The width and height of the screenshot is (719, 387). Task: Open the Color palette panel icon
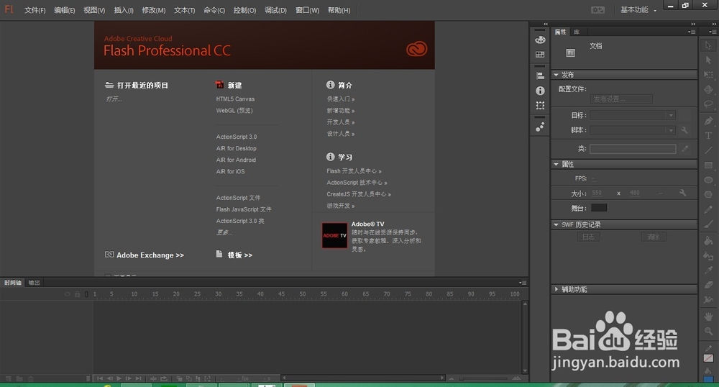pos(540,40)
